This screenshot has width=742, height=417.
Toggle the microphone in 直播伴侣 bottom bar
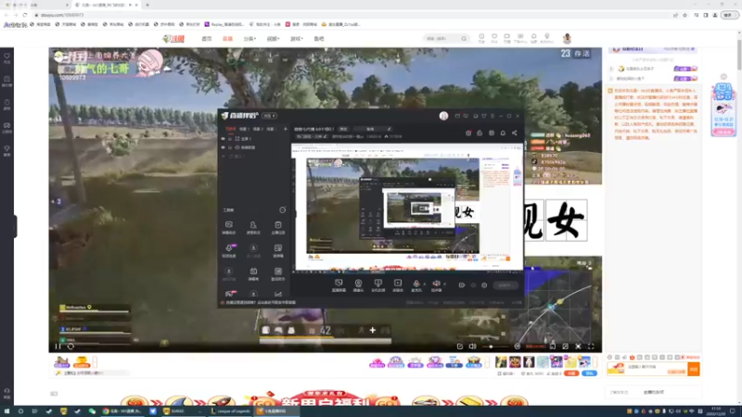point(416,285)
